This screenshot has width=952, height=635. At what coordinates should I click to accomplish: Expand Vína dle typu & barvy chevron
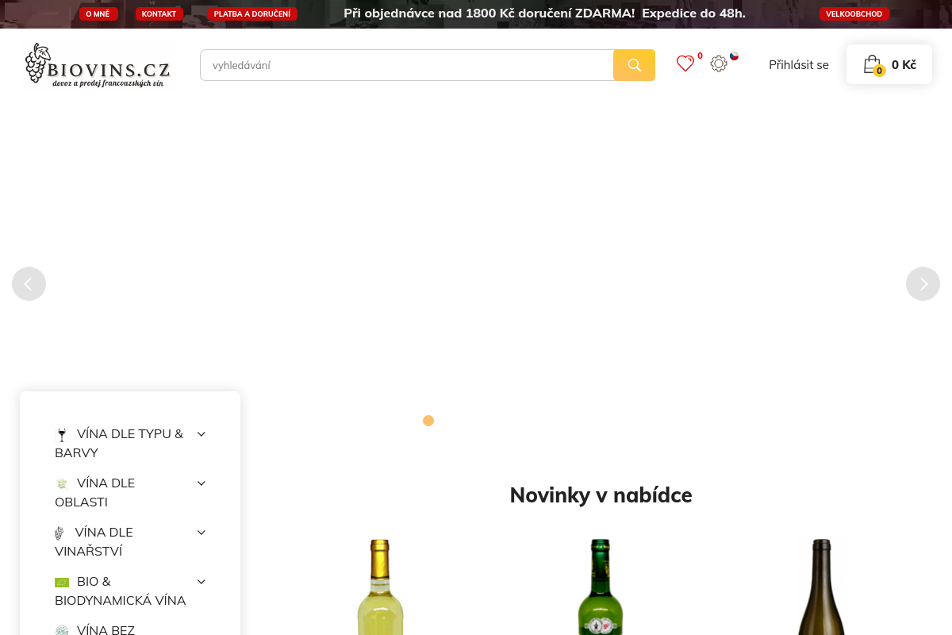(202, 434)
